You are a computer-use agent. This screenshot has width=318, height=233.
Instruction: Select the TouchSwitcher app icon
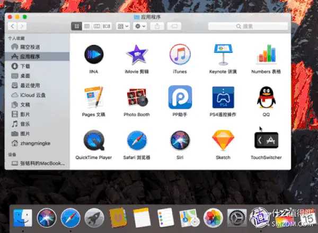coord(266,140)
